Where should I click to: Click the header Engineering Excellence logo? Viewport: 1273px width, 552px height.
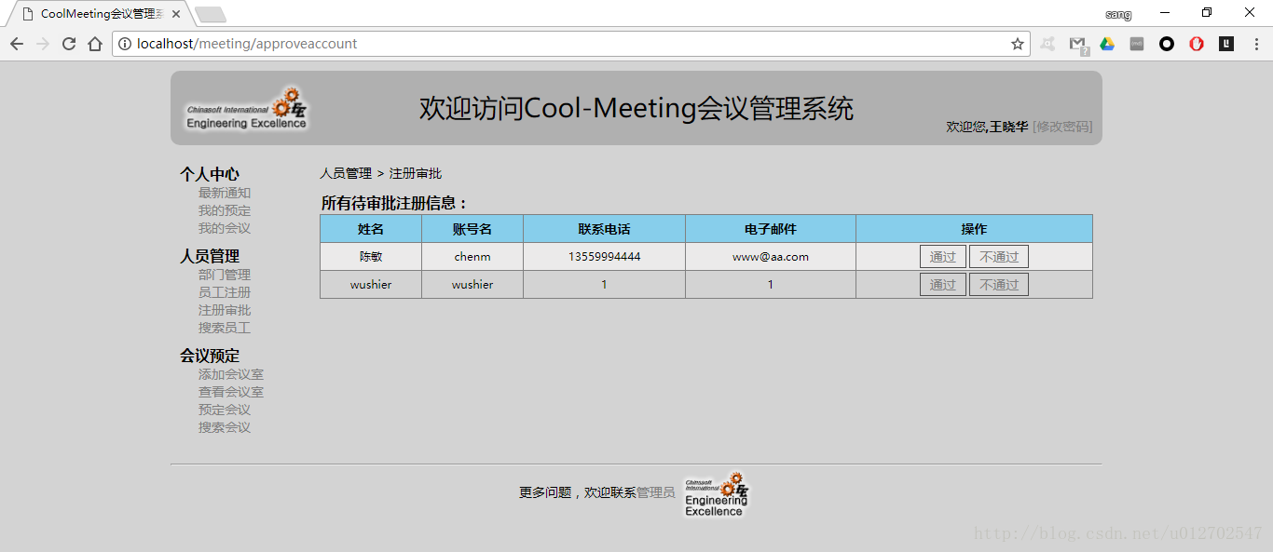click(x=246, y=109)
